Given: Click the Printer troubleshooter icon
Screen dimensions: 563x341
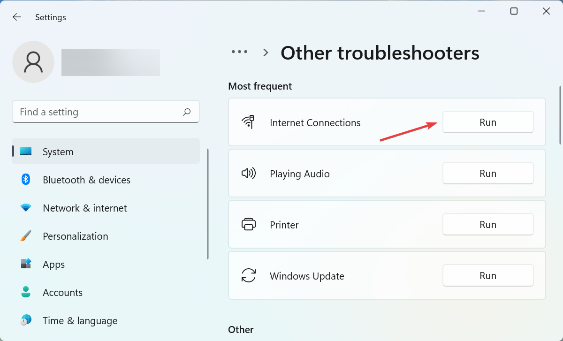Looking at the screenshot, I should tap(249, 224).
